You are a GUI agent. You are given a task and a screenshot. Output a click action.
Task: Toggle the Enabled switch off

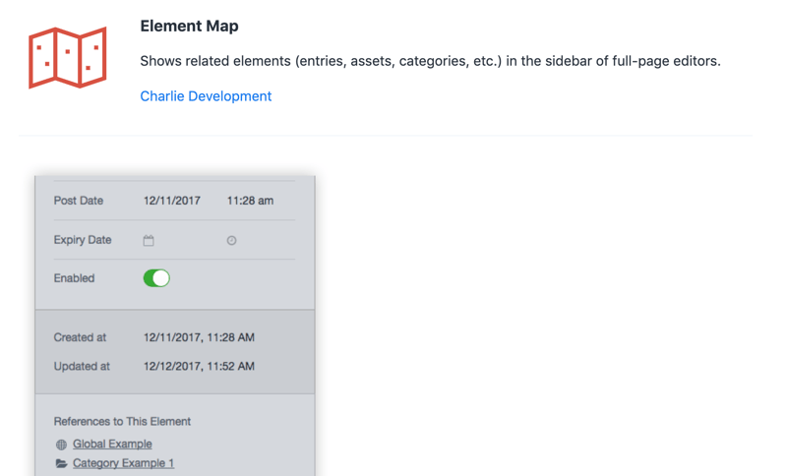[156, 278]
